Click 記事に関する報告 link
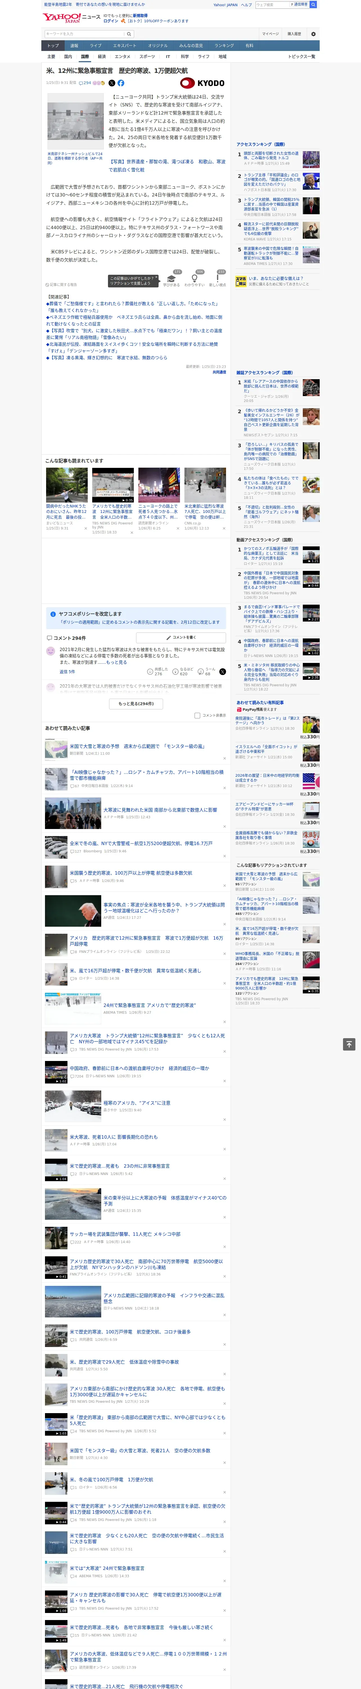361x1689 pixels. click(x=62, y=285)
